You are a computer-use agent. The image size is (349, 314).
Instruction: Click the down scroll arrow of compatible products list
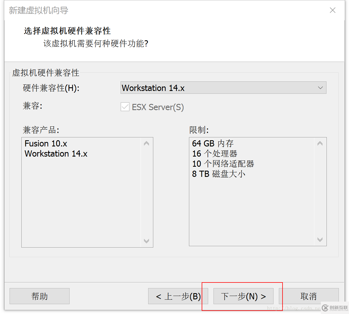click(x=146, y=241)
